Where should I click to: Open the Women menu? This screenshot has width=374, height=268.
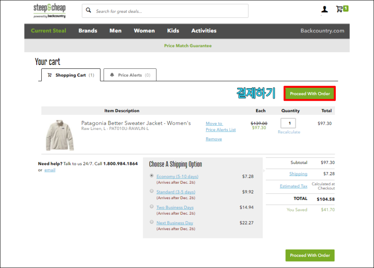coord(144,31)
